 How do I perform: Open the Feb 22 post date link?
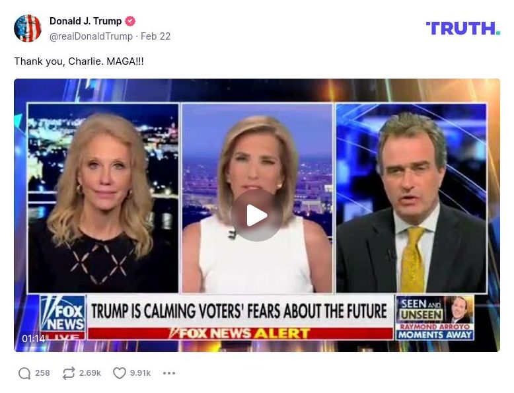(x=155, y=36)
